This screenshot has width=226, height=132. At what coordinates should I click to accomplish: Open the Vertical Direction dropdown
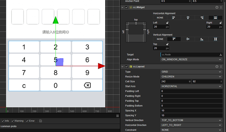(191, 120)
